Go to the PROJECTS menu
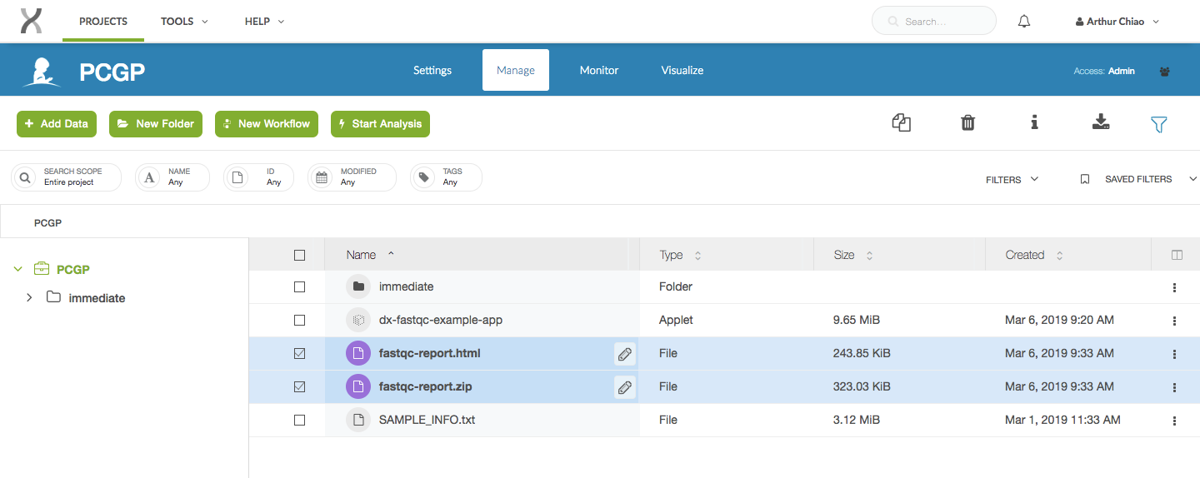This screenshot has width=1200, height=478. pyautogui.click(x=103, y=22)
